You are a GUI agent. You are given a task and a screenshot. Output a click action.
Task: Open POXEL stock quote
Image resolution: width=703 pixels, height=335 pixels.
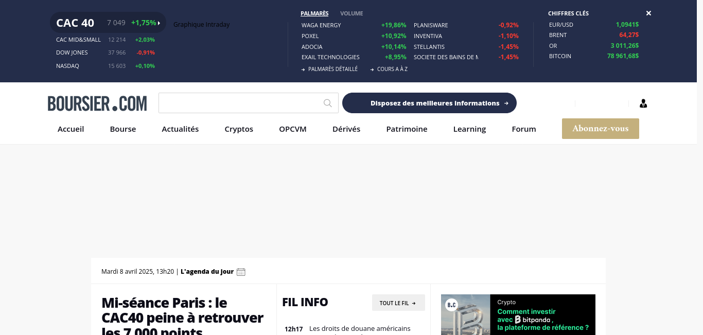tap(310, 36)
